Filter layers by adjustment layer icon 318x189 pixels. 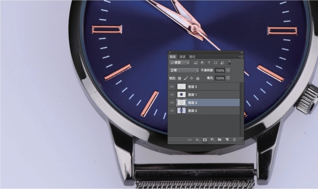[203, 63]
